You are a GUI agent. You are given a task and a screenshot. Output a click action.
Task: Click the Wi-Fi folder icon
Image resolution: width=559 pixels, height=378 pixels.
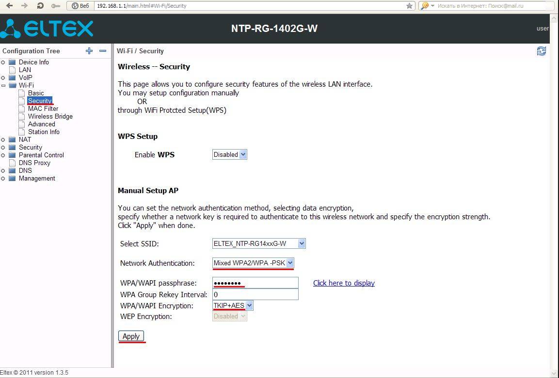[x=13, y=85]
